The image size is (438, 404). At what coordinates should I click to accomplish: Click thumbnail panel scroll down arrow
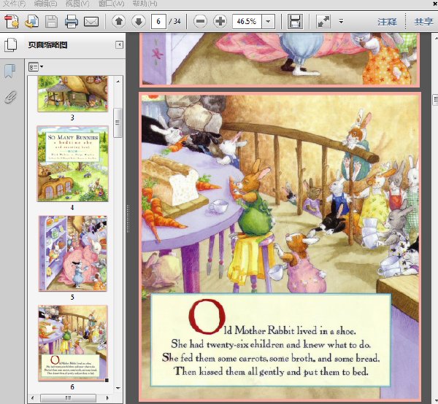[118, 388]
